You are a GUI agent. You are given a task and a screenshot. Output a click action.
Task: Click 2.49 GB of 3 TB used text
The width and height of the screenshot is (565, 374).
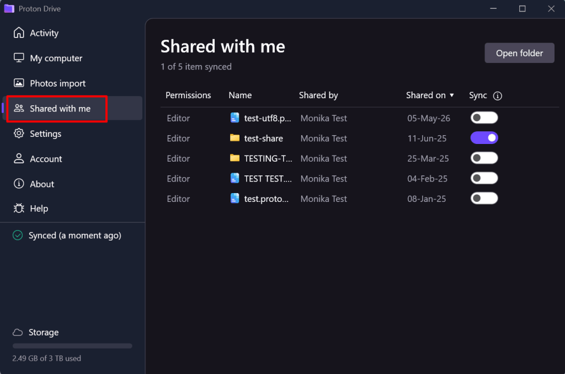click(46, 358)
